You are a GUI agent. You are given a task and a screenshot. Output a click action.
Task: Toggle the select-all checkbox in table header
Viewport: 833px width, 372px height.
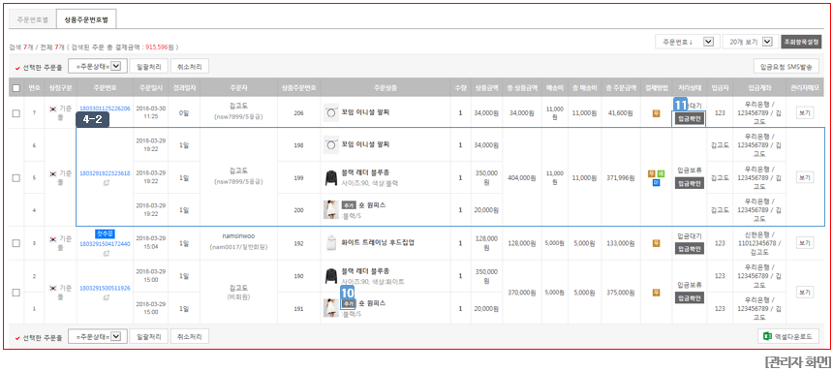[15, 88]
